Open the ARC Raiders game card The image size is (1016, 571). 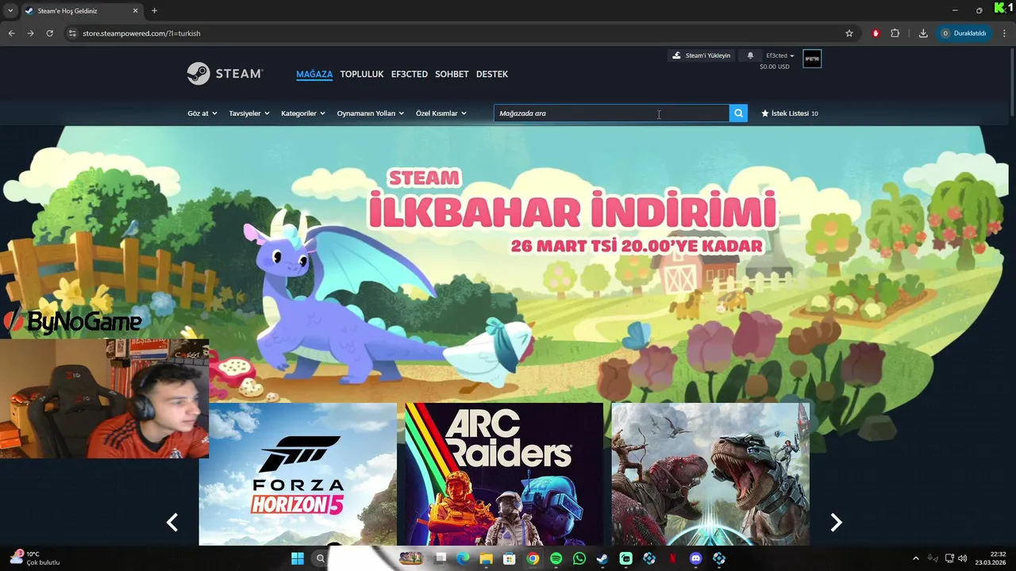504,474
